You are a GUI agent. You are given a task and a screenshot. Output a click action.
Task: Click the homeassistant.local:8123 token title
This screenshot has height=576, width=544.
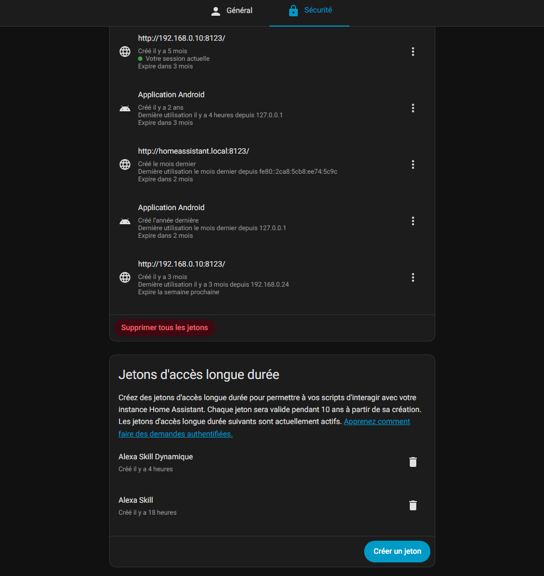click(x=193, y=151)
